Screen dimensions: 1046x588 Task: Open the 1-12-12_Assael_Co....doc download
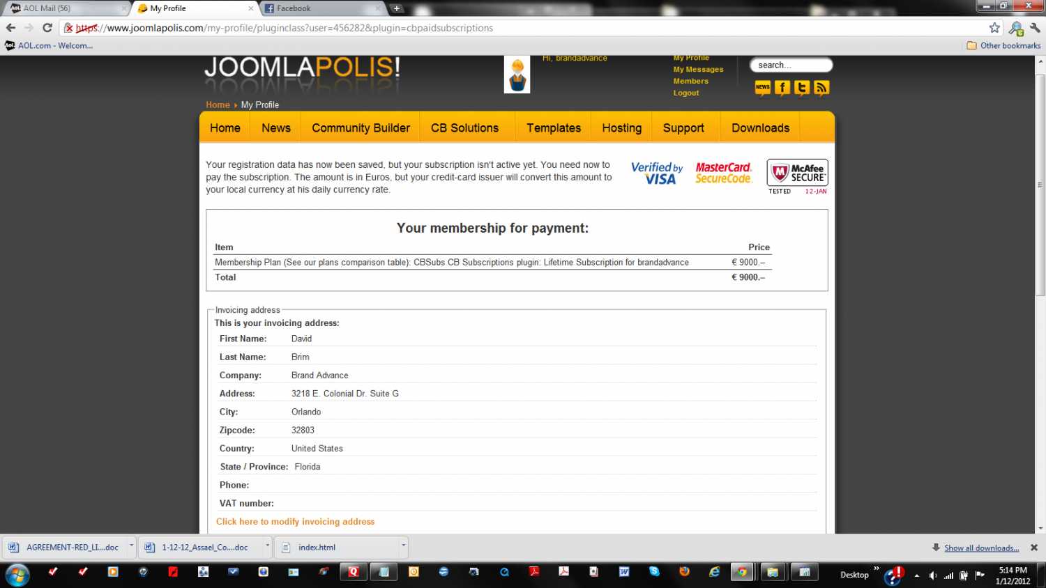click(202, 548)
